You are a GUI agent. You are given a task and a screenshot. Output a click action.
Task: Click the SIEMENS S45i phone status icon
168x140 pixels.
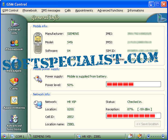[30, 137]
